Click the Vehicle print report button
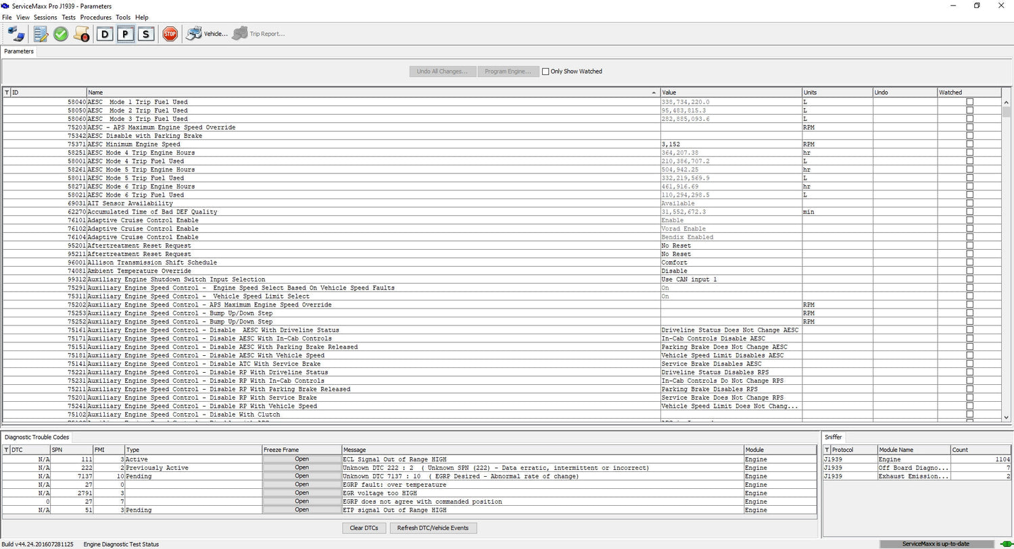 click(207, 34)
